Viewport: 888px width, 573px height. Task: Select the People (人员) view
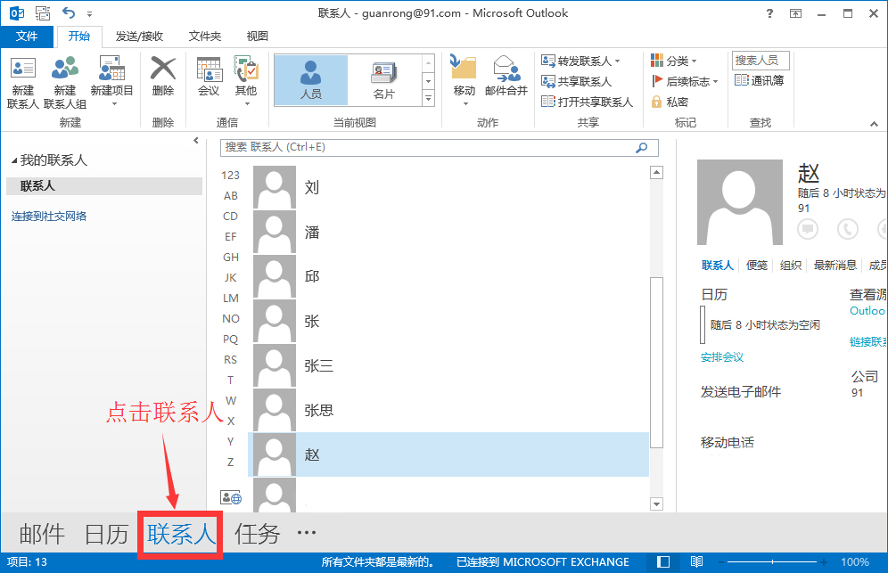(x=311, y=80)
